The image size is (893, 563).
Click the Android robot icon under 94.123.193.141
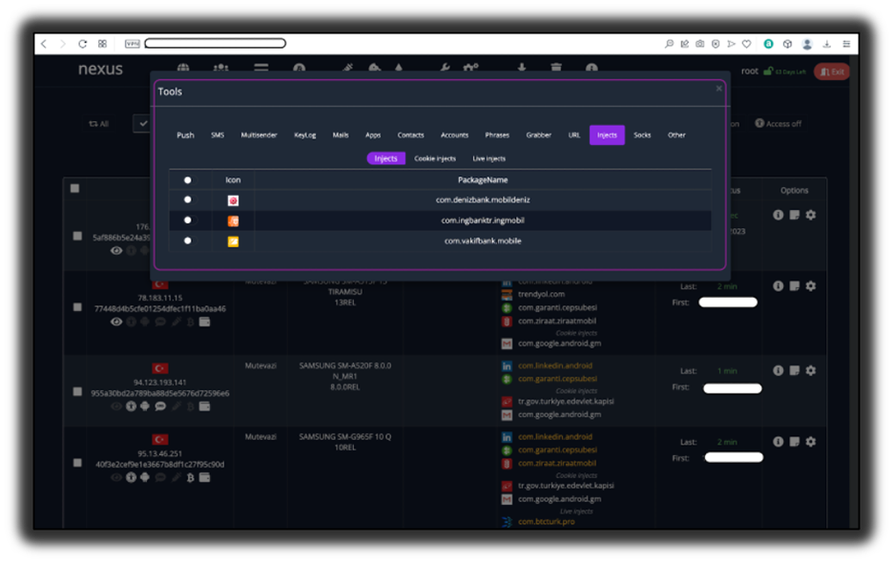145,407
